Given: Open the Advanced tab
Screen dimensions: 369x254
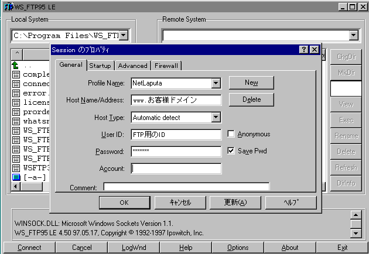Looking at the screenshot, I should pyautogui.click(x=133, y=66).
